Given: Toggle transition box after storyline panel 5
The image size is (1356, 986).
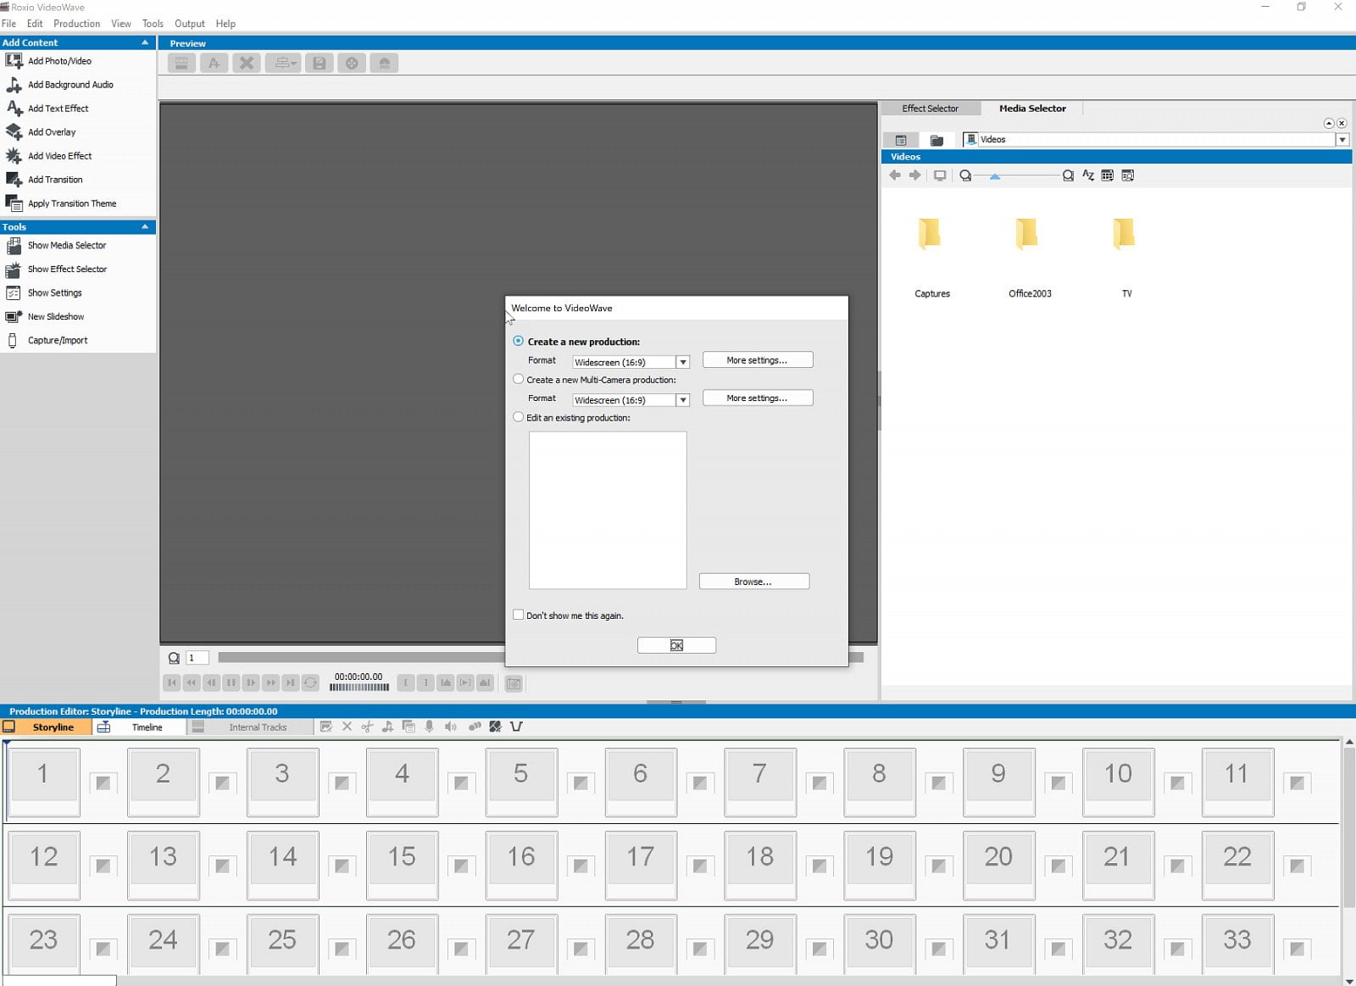Looking at the screenshot, I should (x=581, y=783).
